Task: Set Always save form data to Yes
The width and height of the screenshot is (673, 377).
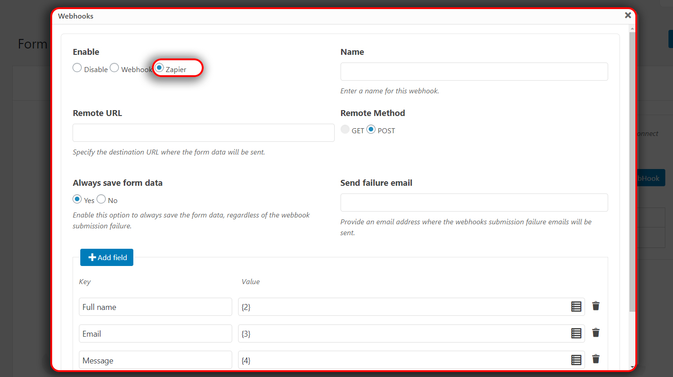Action: coord(77,199)
